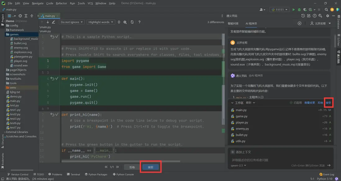Viewport: 341px width, 181px height.
Task: Toggle the accept checkmark beside def print_hi
Action: (x=57, y=115)
